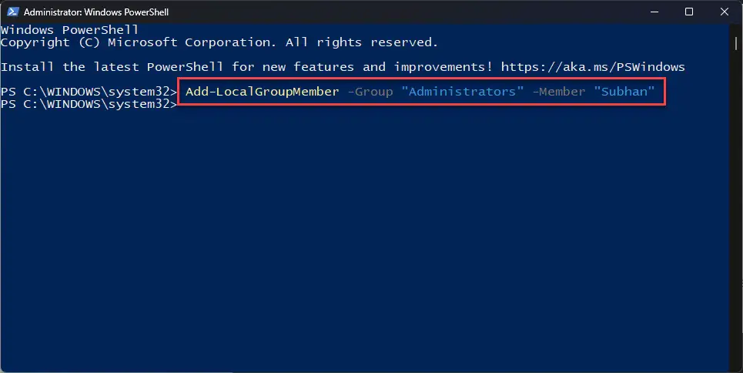Click the first PS C:\WINDOWS\system32> prompt
Screen dimensions: 743x373
pos(89,92)
